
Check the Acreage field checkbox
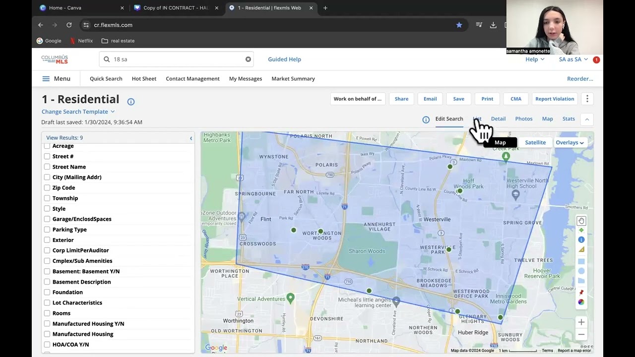tap(47, 146)
